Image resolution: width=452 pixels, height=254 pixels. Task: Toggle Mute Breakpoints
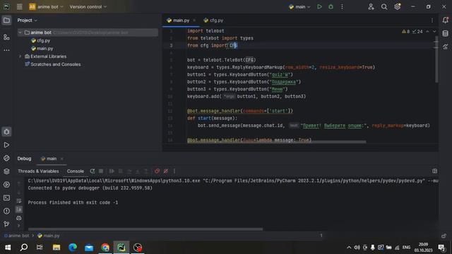coord(166,171)
